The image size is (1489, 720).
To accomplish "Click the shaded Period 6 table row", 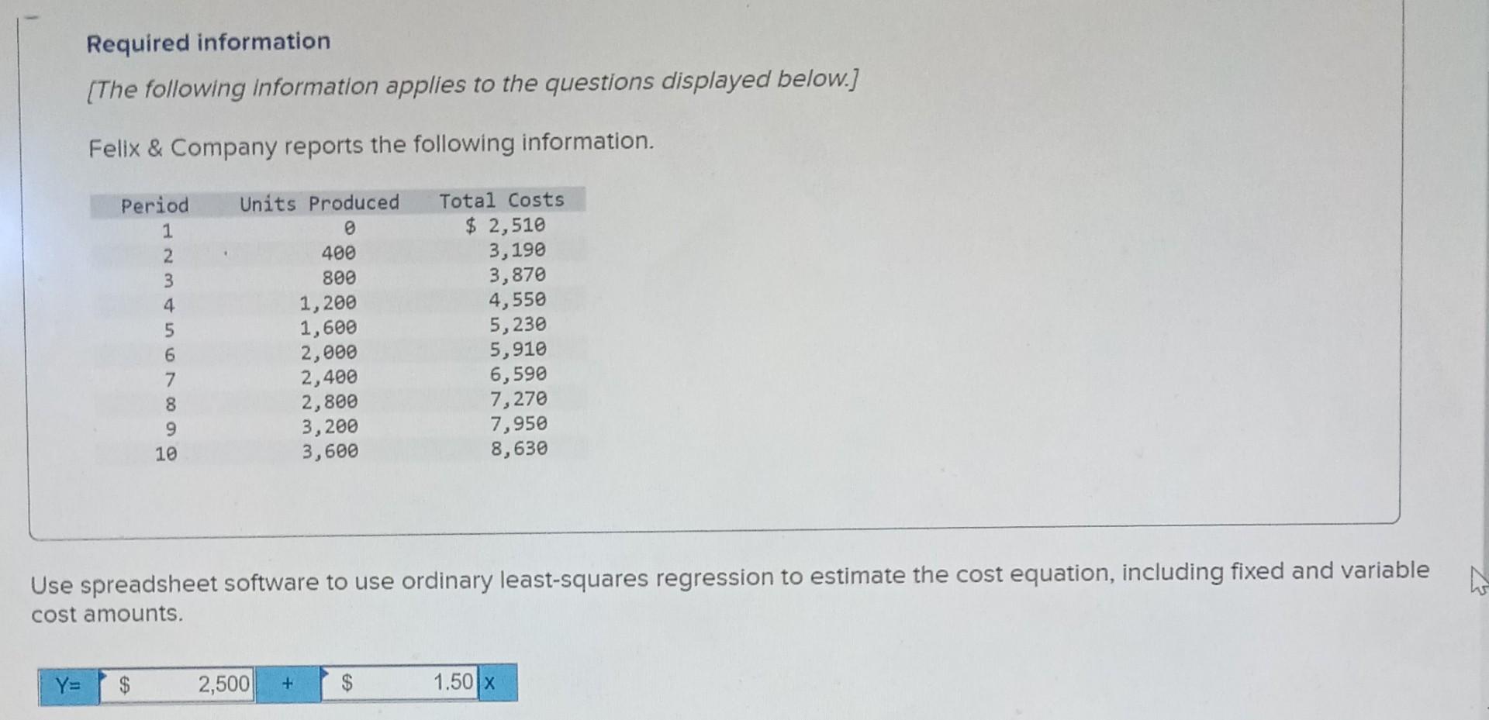I will [333, 350].
